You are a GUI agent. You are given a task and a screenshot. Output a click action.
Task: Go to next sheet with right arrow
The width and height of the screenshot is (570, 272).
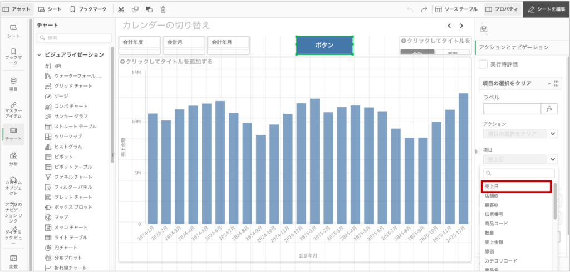click(461, 26)
